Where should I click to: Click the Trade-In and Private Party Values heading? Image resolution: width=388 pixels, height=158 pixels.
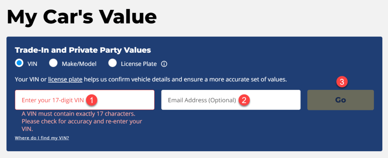pyautogui.click(x=83, y=50)
